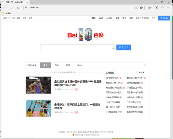The image size is (173, 139).
Task: Click the weather cloud icon showing 25℃
Action: (x=10, y=18)
